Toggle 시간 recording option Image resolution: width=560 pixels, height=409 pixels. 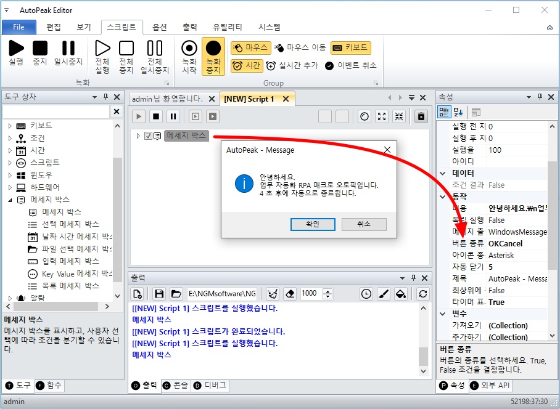coord(247,66)
